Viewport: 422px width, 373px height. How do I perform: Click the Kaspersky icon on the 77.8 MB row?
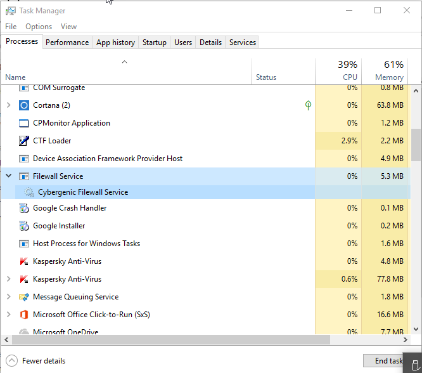point(23,279)
